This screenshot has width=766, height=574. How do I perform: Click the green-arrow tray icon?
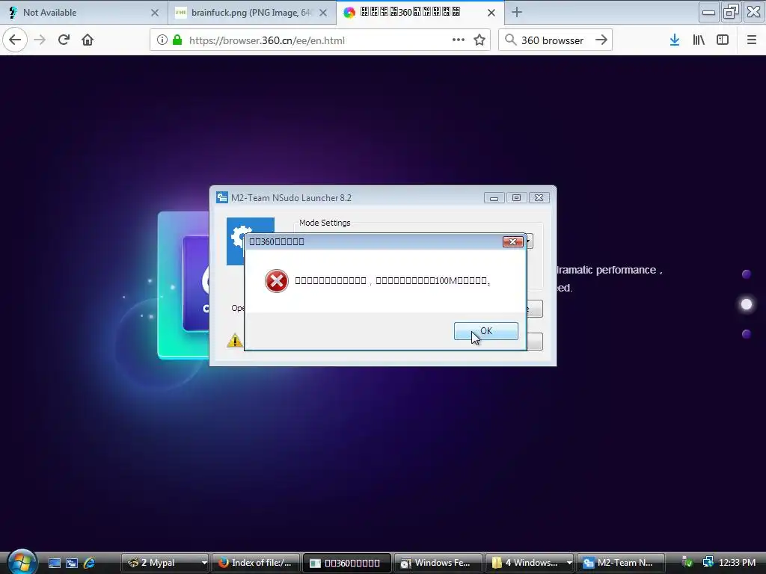point(687,563)
